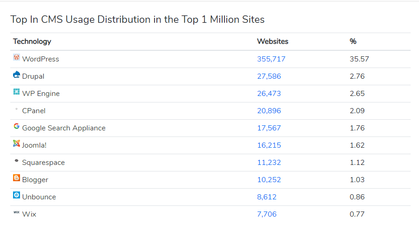The width and height of the screenshot is (419, 232).
Task: Click the Unbounce logo icon
Action: click(x=17, y=196)
